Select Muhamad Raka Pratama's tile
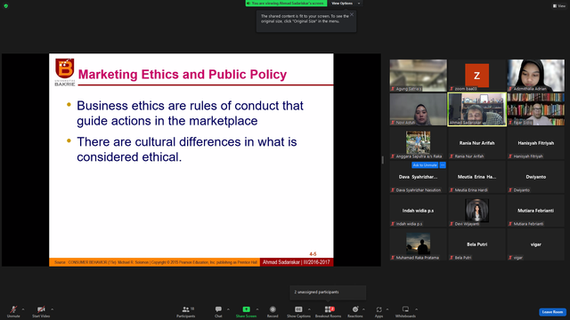Image resolution: width=570 pixels, height=320 pixels. (x=418, y=244)
